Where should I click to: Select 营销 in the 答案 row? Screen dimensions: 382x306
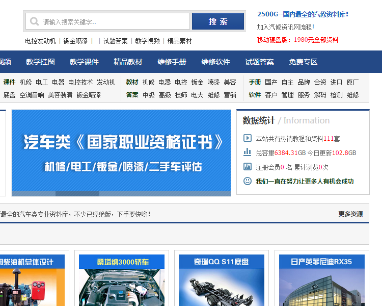point(230,95)
